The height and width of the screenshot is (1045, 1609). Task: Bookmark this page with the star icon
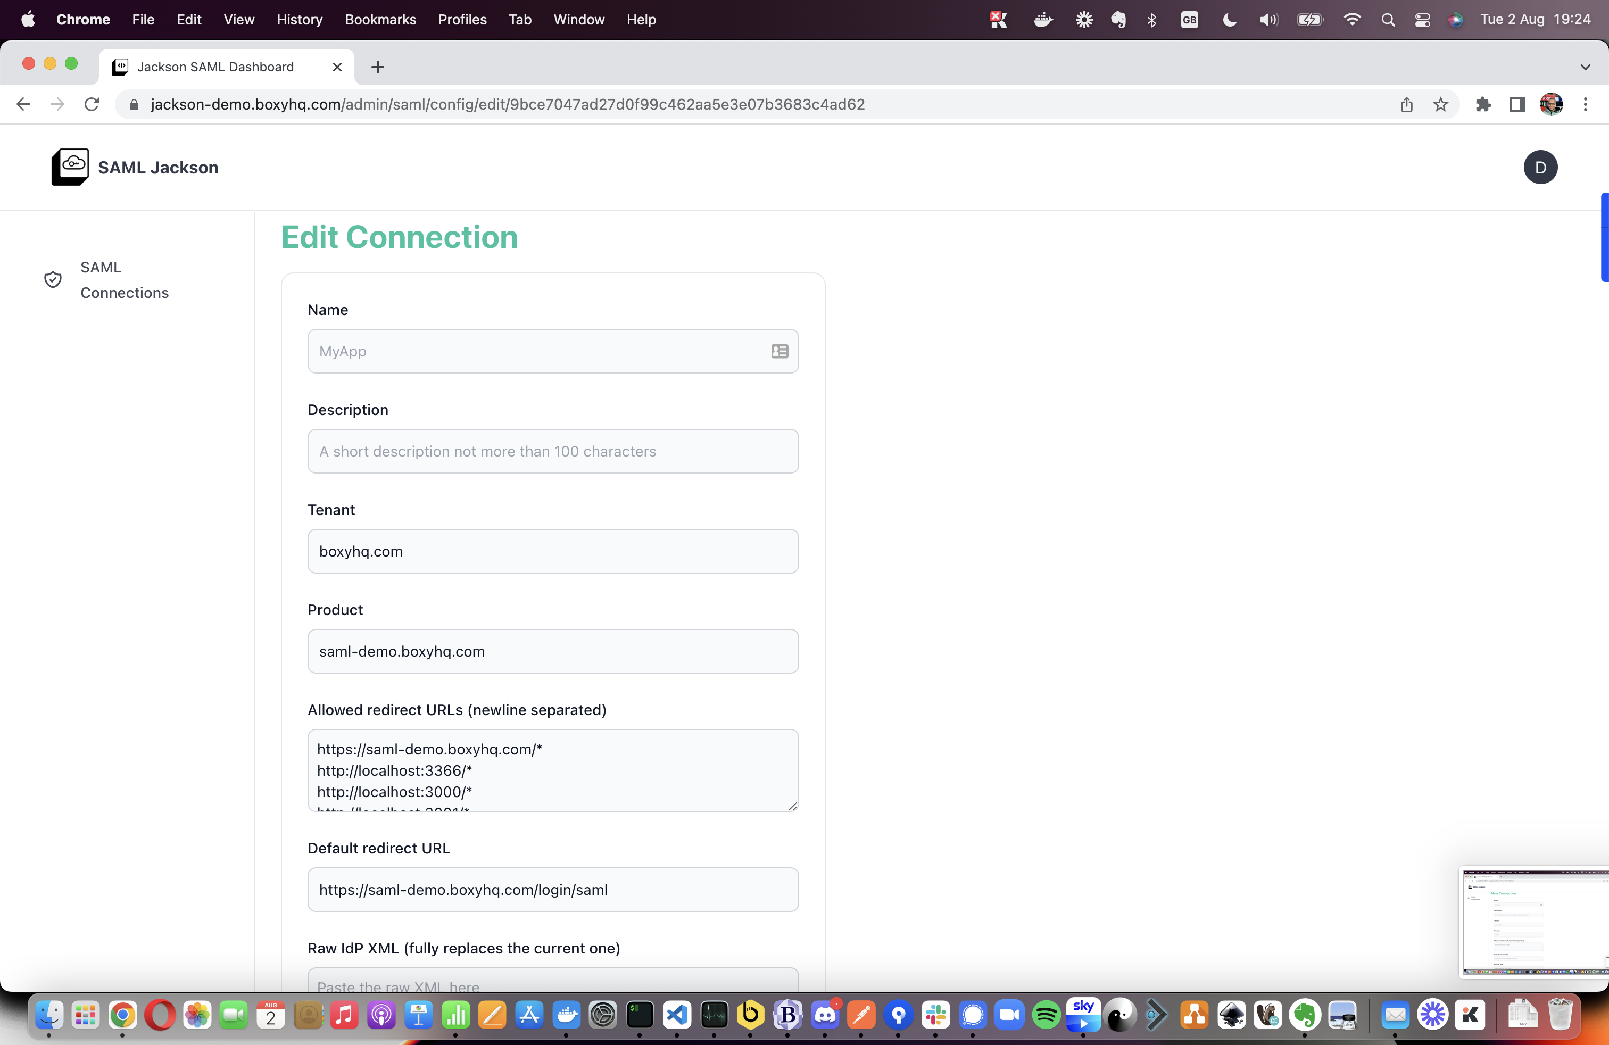[1441, 104]
